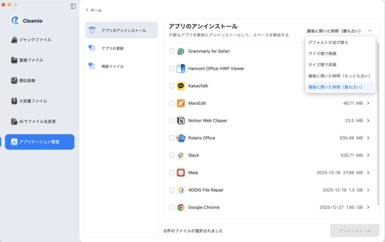
Task: Expand MarsEdit details chevron
Action: pyautogui.click(x=368, y=103)
